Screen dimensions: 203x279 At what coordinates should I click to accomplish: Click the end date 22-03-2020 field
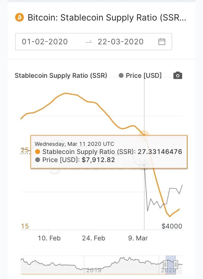[x=121, y=42]
